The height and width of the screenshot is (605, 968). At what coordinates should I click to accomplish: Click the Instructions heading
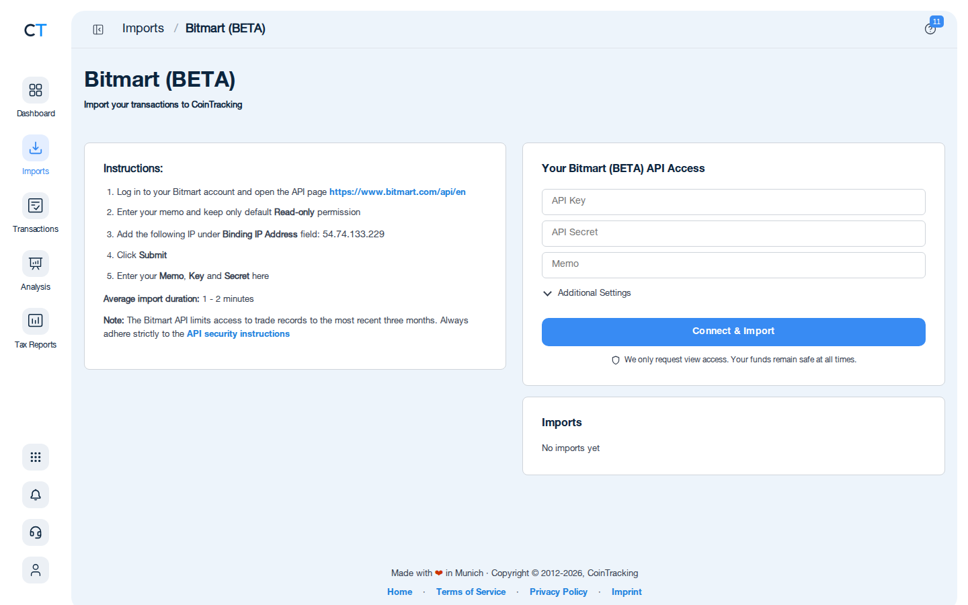pyautogui.click(x=133, y=168)
